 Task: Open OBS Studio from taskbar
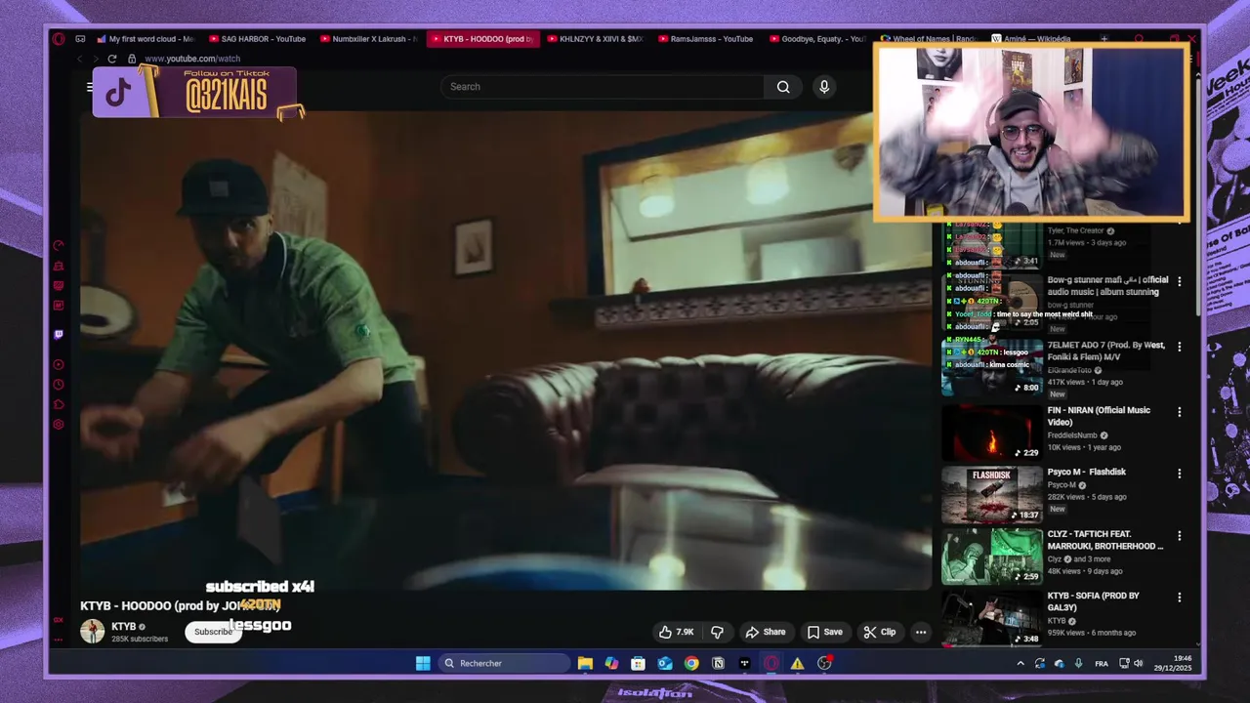(824, 664)
